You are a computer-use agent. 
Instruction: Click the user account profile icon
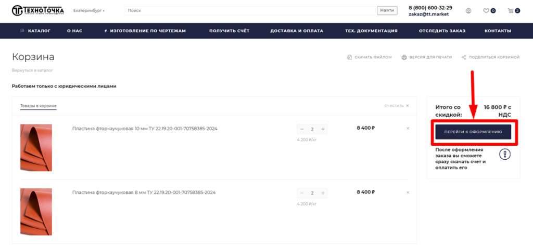click(x=468, y=10)
